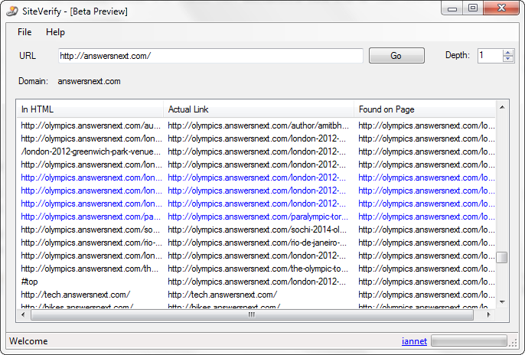The height and width of the screenshot is (355, 525).
Task: Click horizontal scrollbar right arrow
Action: pyautogui.click(x=488, y=314)
